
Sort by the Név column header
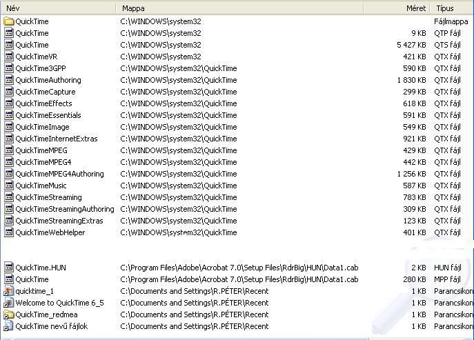coord(58,8)
